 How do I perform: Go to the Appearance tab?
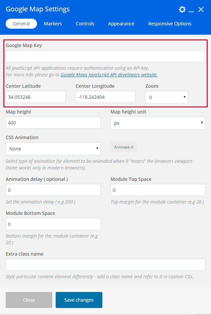click(x=121, y=24)
